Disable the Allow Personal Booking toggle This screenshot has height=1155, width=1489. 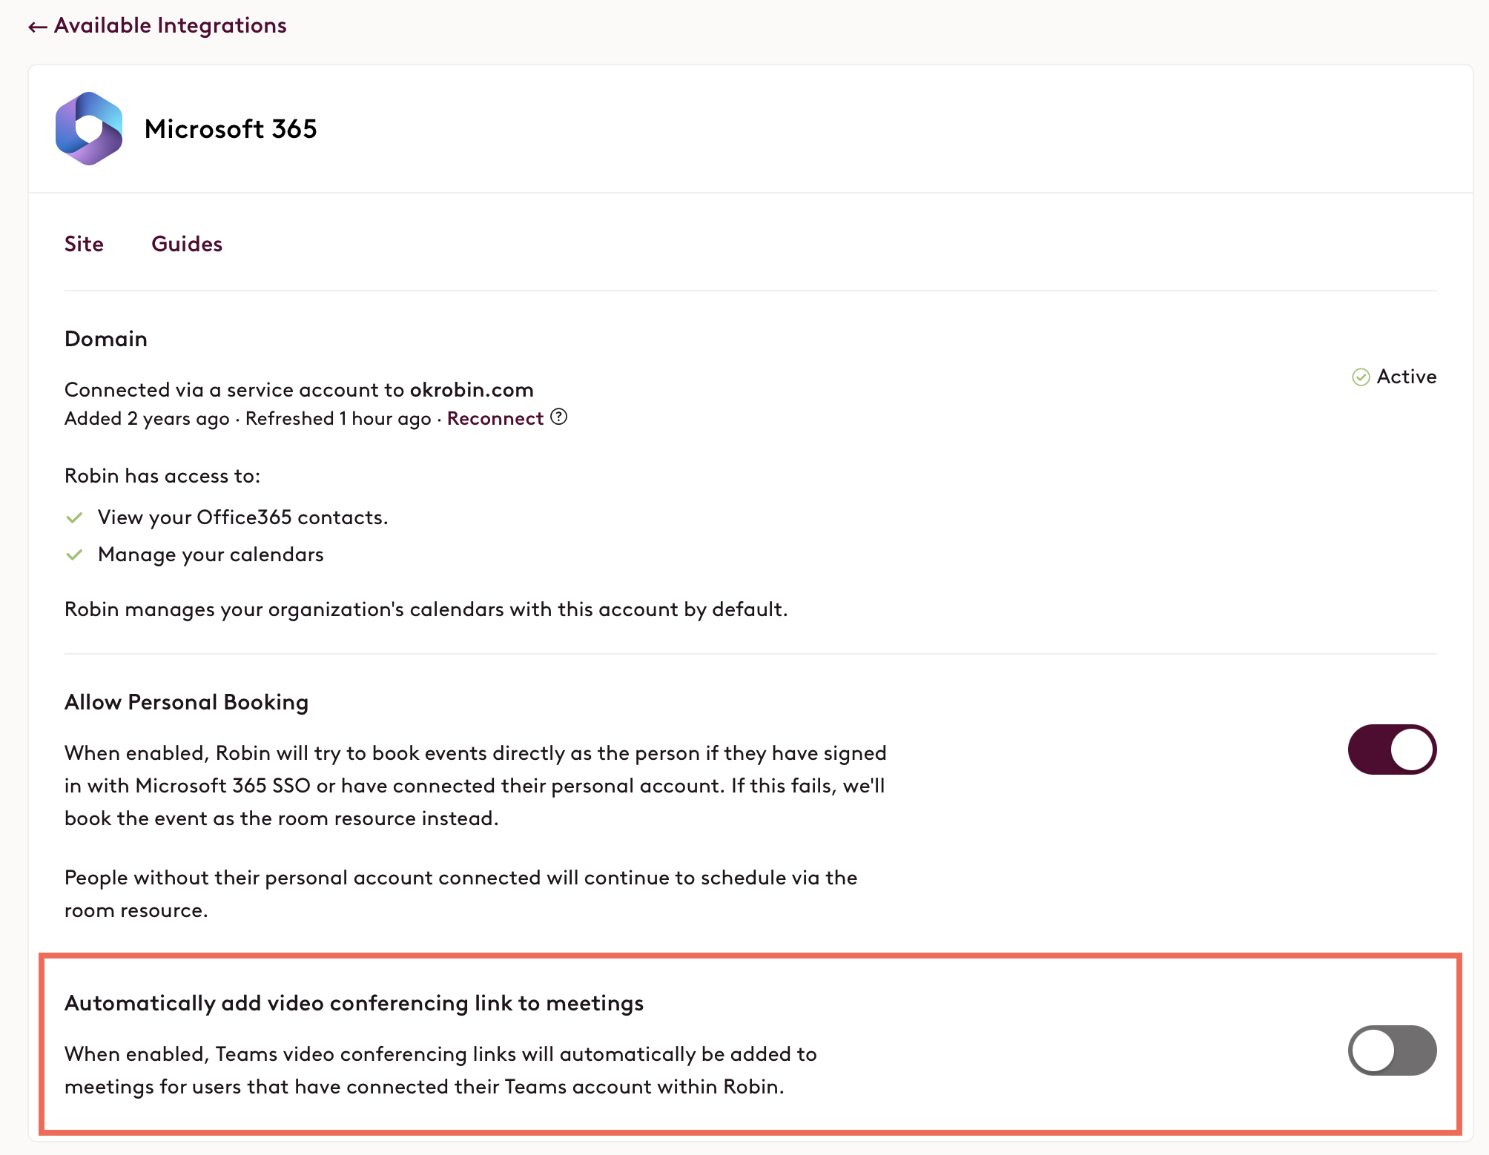point(1392,749)
